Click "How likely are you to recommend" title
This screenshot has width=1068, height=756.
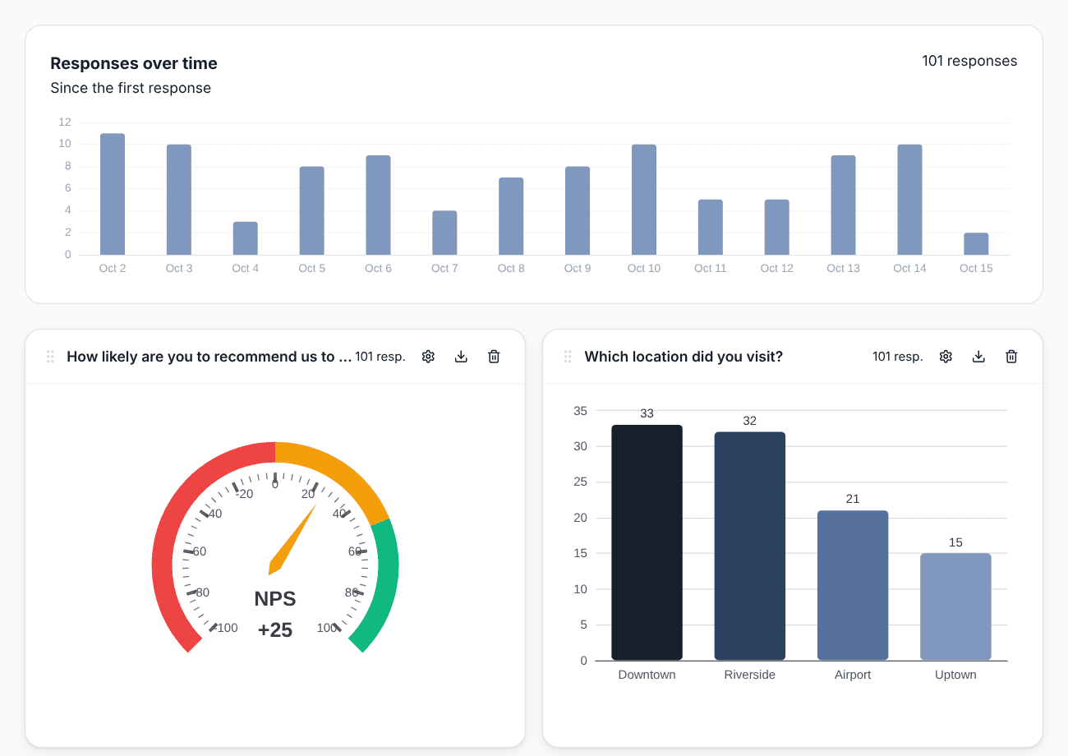point(209,357)
